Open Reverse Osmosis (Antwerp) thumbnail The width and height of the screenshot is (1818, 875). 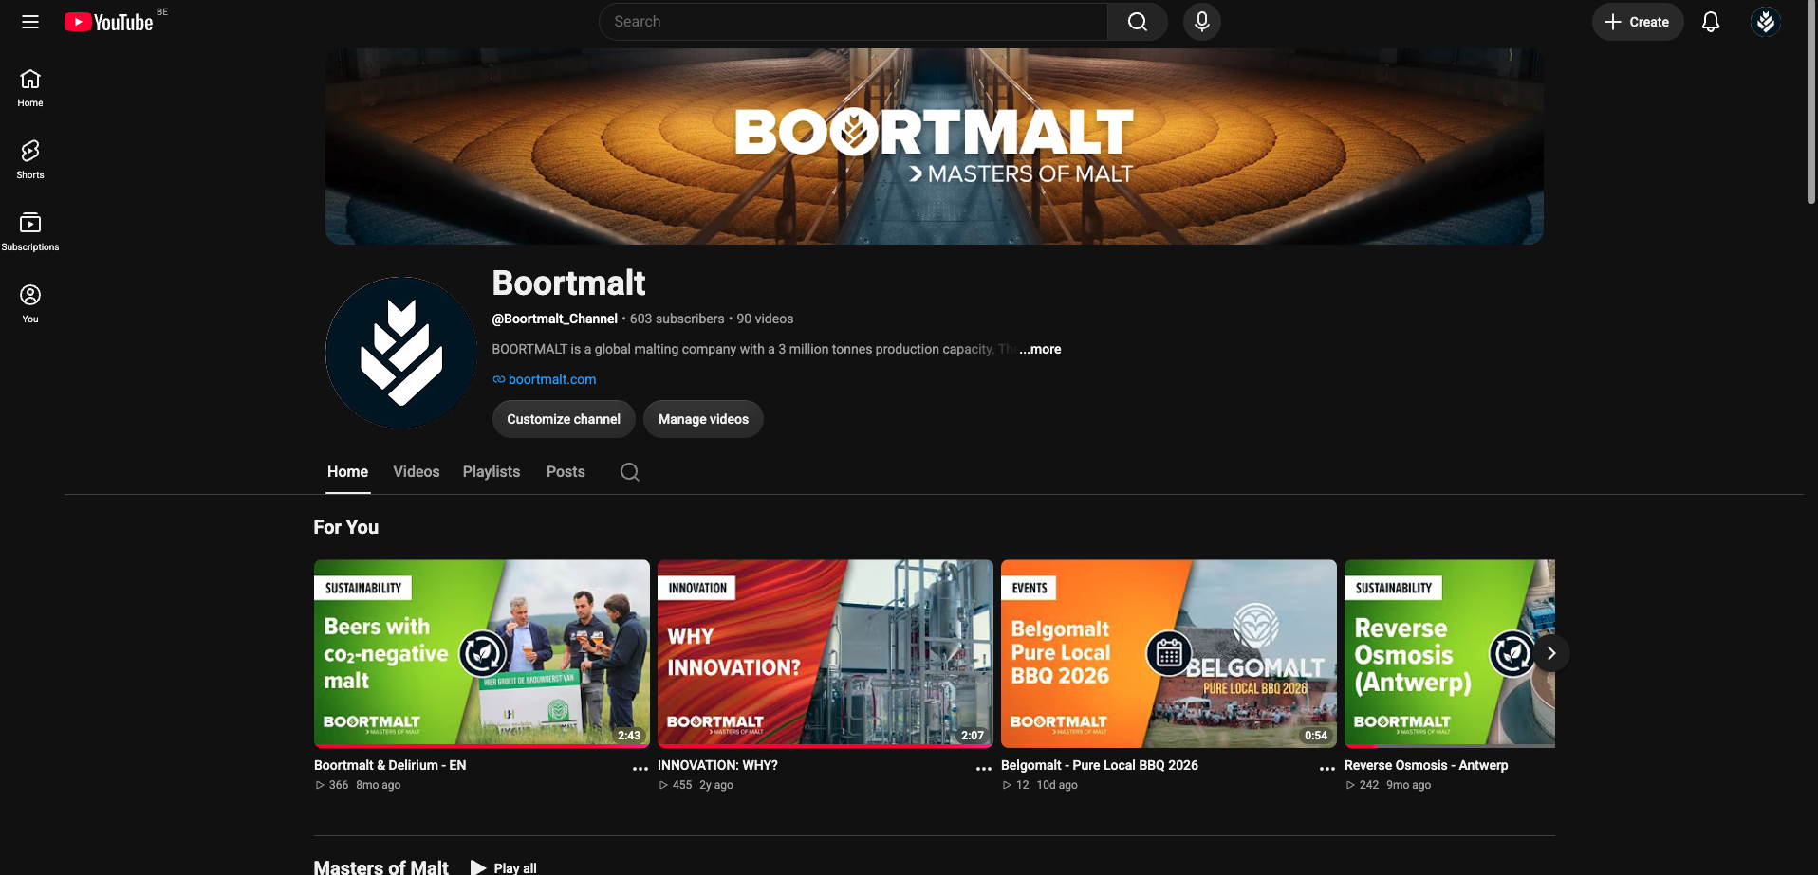(x=1450, y=653)
